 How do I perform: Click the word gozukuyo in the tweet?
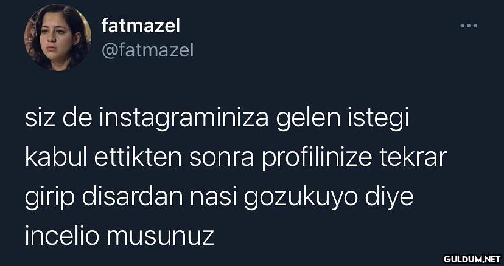301,199
